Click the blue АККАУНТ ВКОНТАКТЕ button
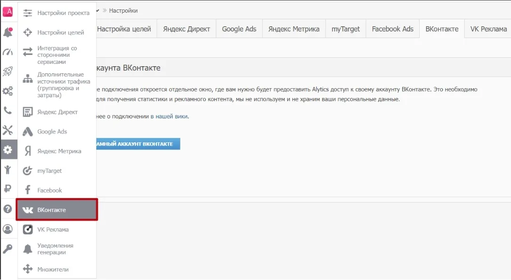This screenshot has width=511, height=280. (138, 144)
